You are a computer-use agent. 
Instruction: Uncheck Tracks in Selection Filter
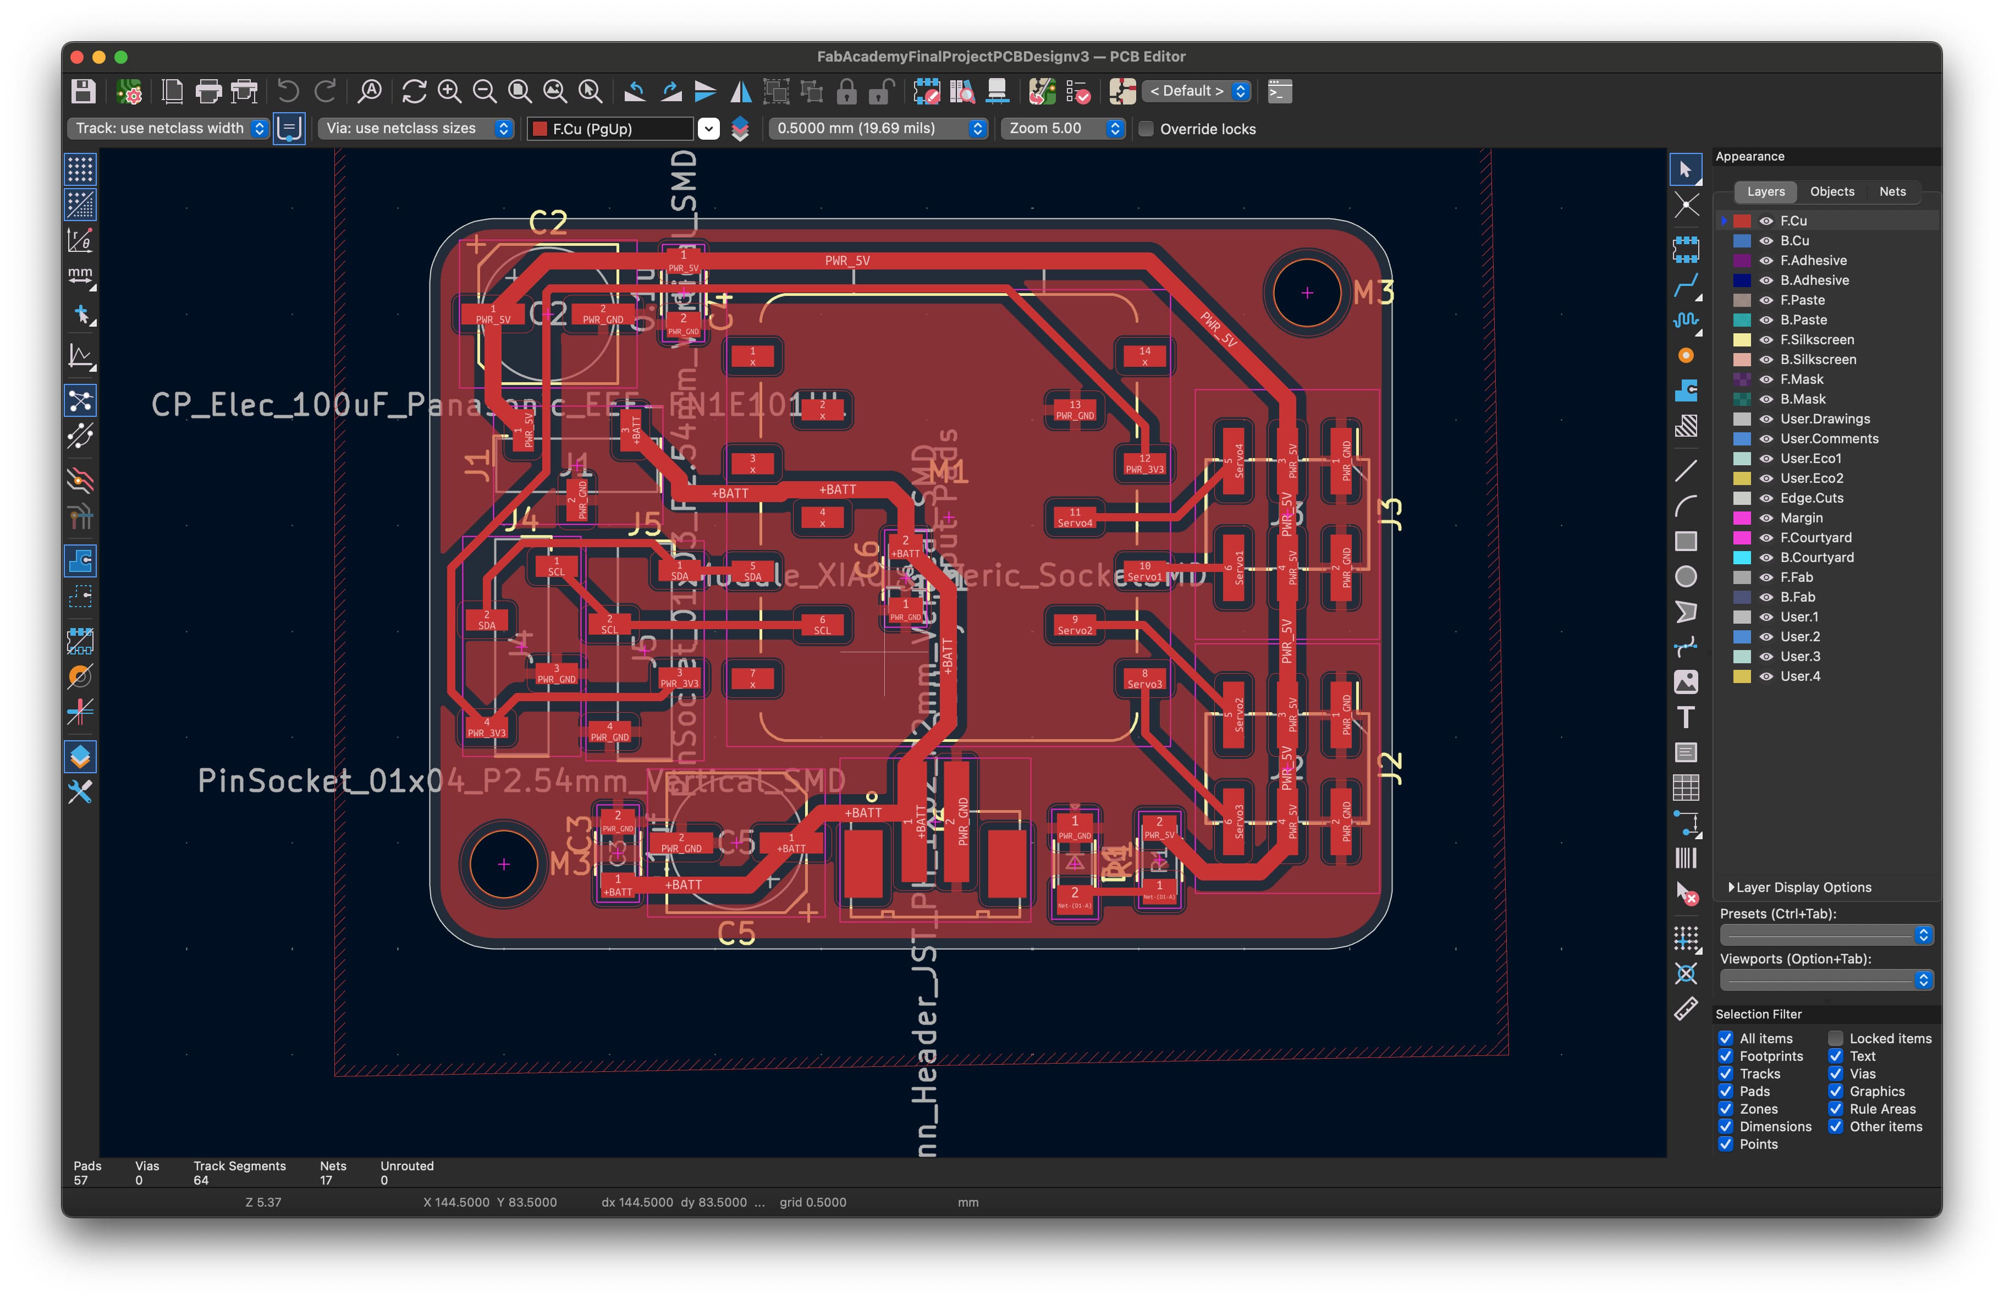pos(1725,1074)
